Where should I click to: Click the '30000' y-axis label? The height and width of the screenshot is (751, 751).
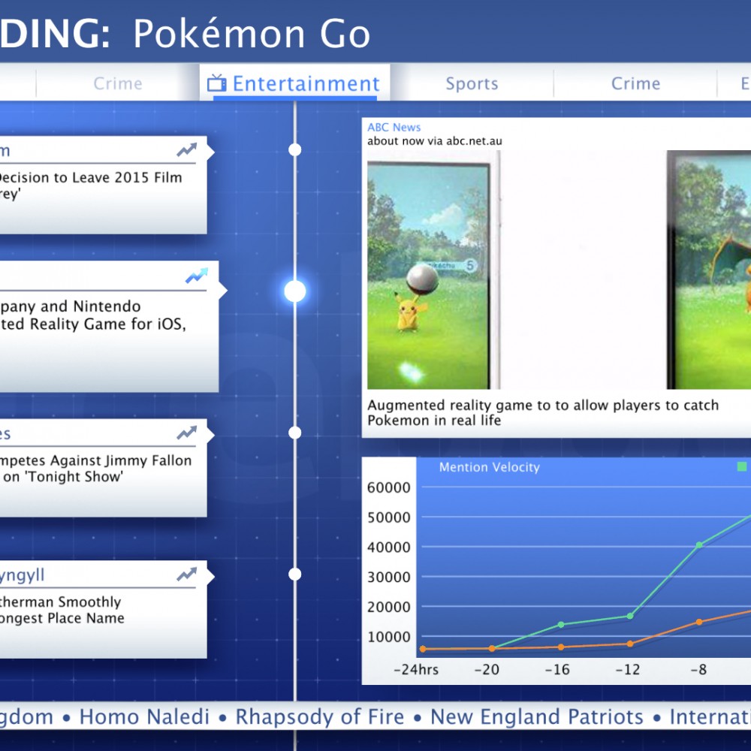pyautogui.click(x=388, y=577)
